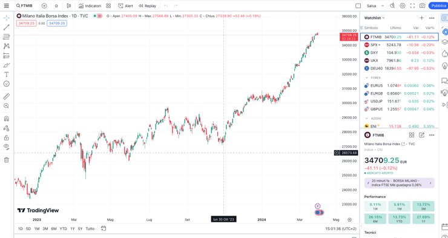The height and width of the screenshot is (238, 448).
Task: Select USDJP row in watchlist
Action: point(400,101)
